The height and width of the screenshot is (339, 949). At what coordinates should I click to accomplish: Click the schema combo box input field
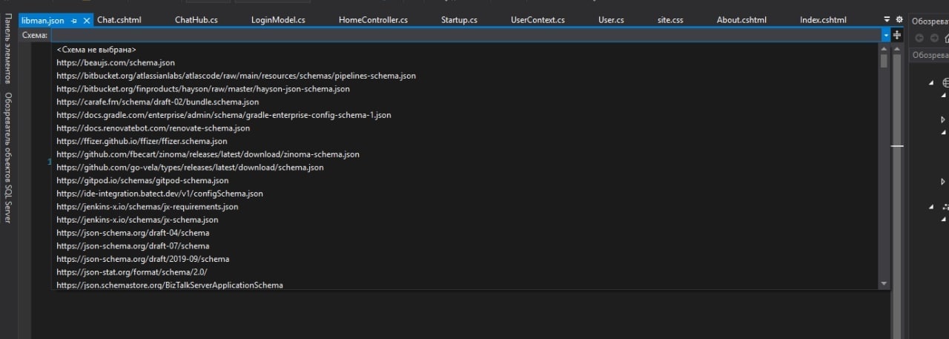pos(466,35)
